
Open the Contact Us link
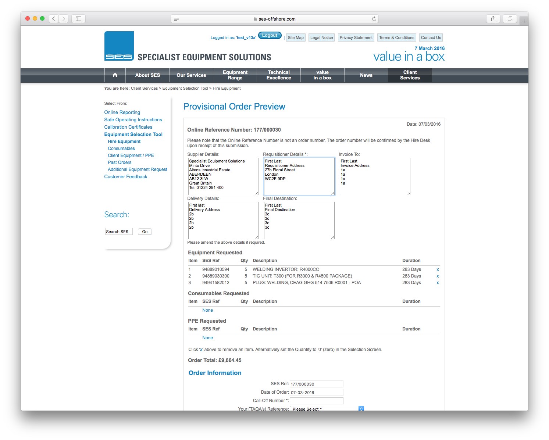pos(431,37)
